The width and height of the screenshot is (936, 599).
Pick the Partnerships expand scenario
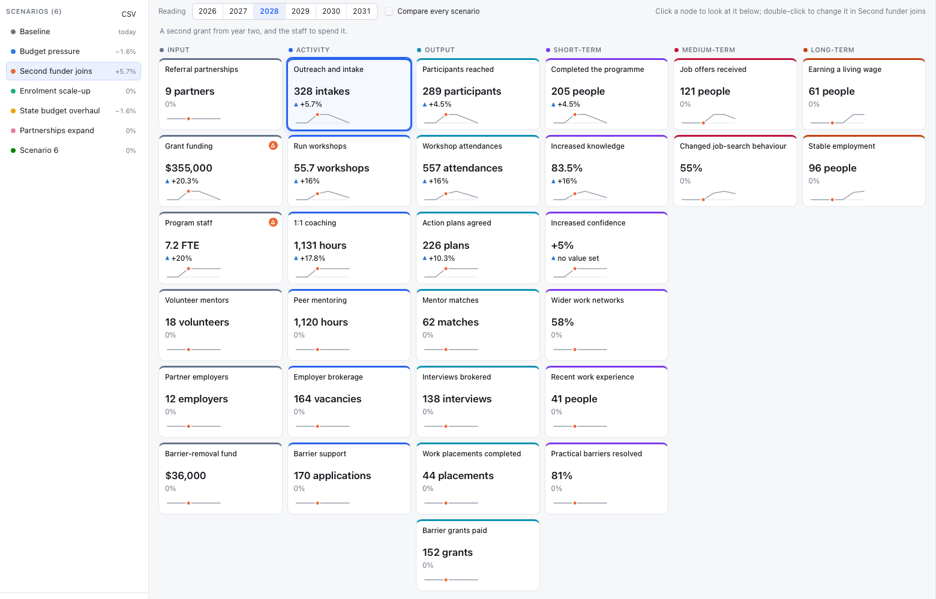[73, 131]
